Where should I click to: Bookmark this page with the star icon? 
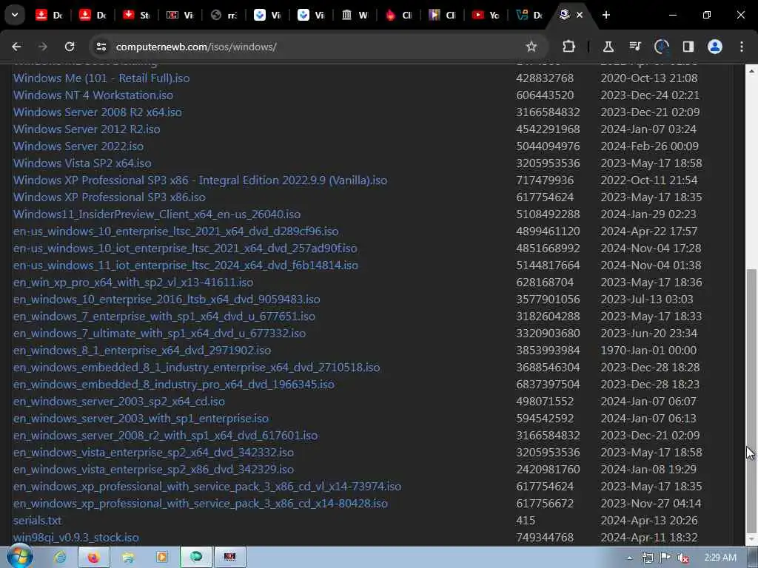pos(531,47)
